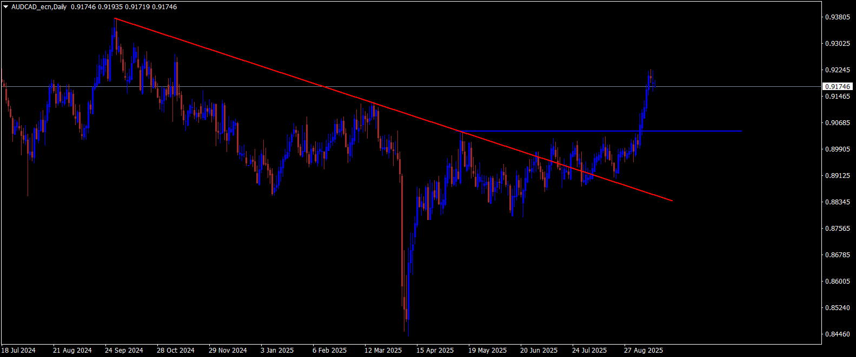
Task: Click price axis label 0.85240
Action: pyautogui.click(x=837, y=308)
